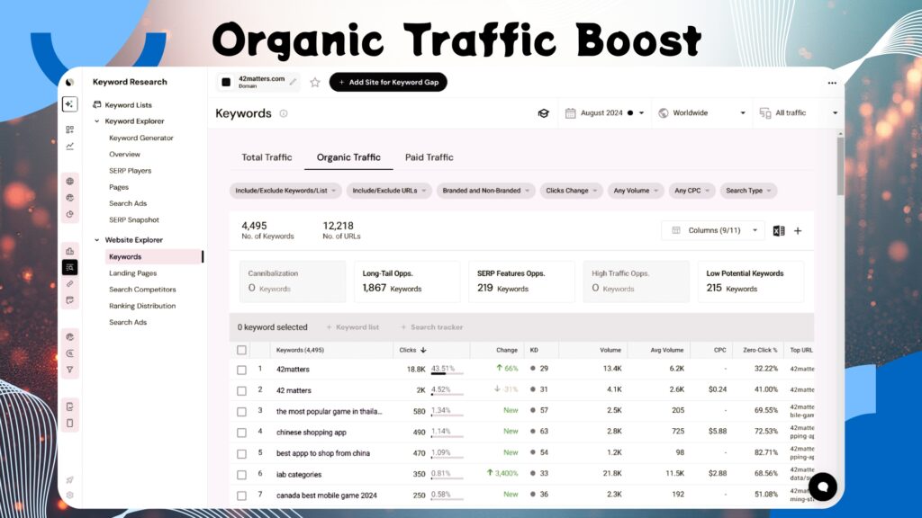Screen dimensions: 922x518
Task: Toggle the select-all checkbox in table header
Action: point(241,350)
